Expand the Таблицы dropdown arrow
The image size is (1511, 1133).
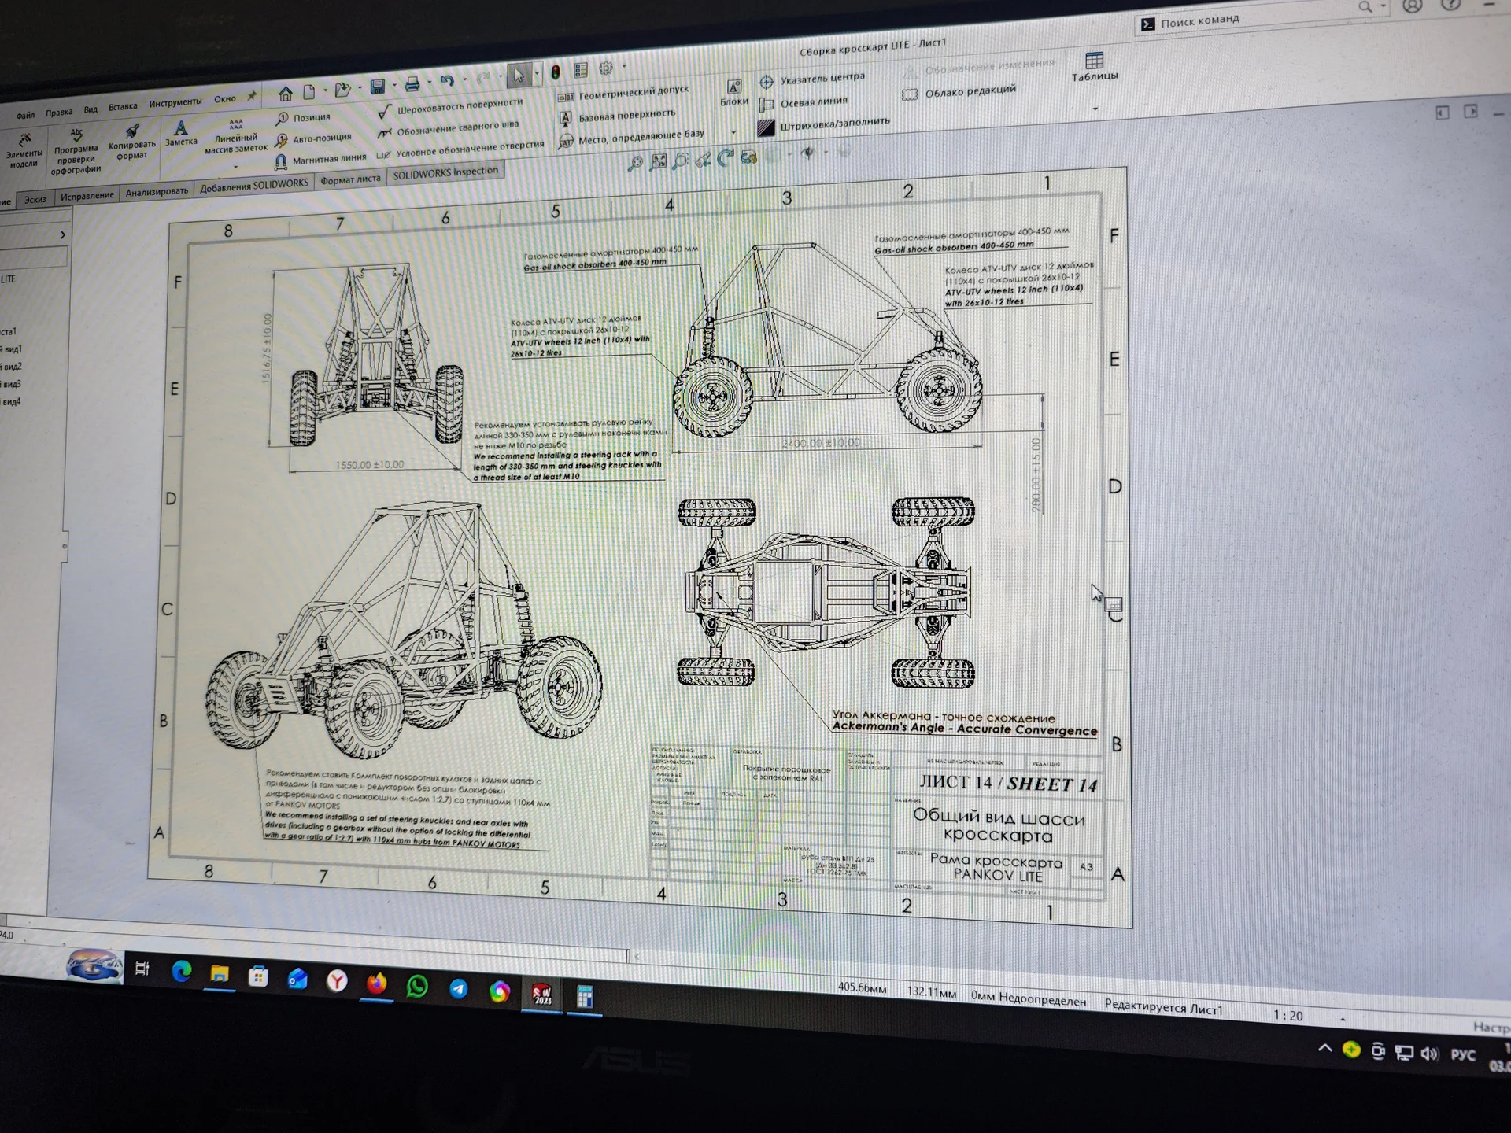pos(1095,109)
